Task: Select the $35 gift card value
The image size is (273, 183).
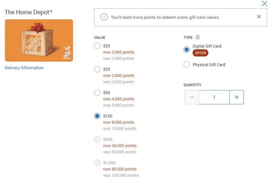Action: 97,69
